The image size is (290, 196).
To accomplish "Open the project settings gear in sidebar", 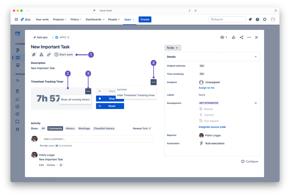I will (x=18, y=129).
